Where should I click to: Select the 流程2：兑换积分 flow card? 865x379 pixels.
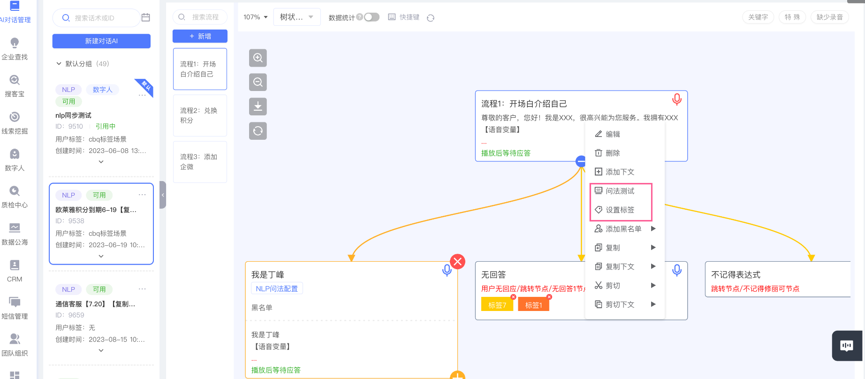200,115
